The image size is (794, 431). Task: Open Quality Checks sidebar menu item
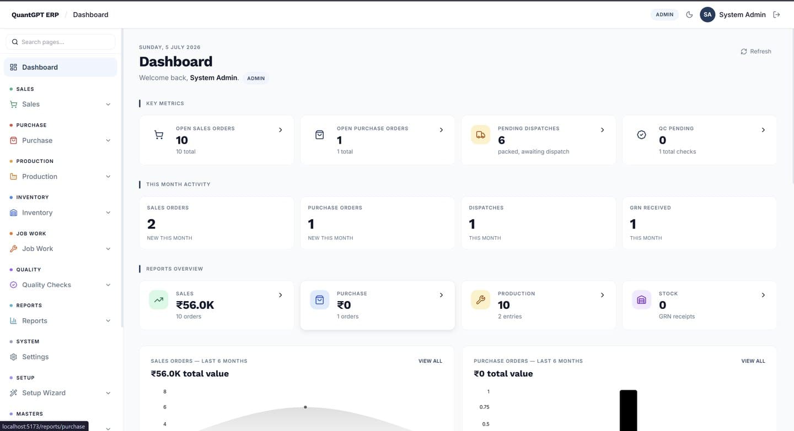tap(61, 285)
